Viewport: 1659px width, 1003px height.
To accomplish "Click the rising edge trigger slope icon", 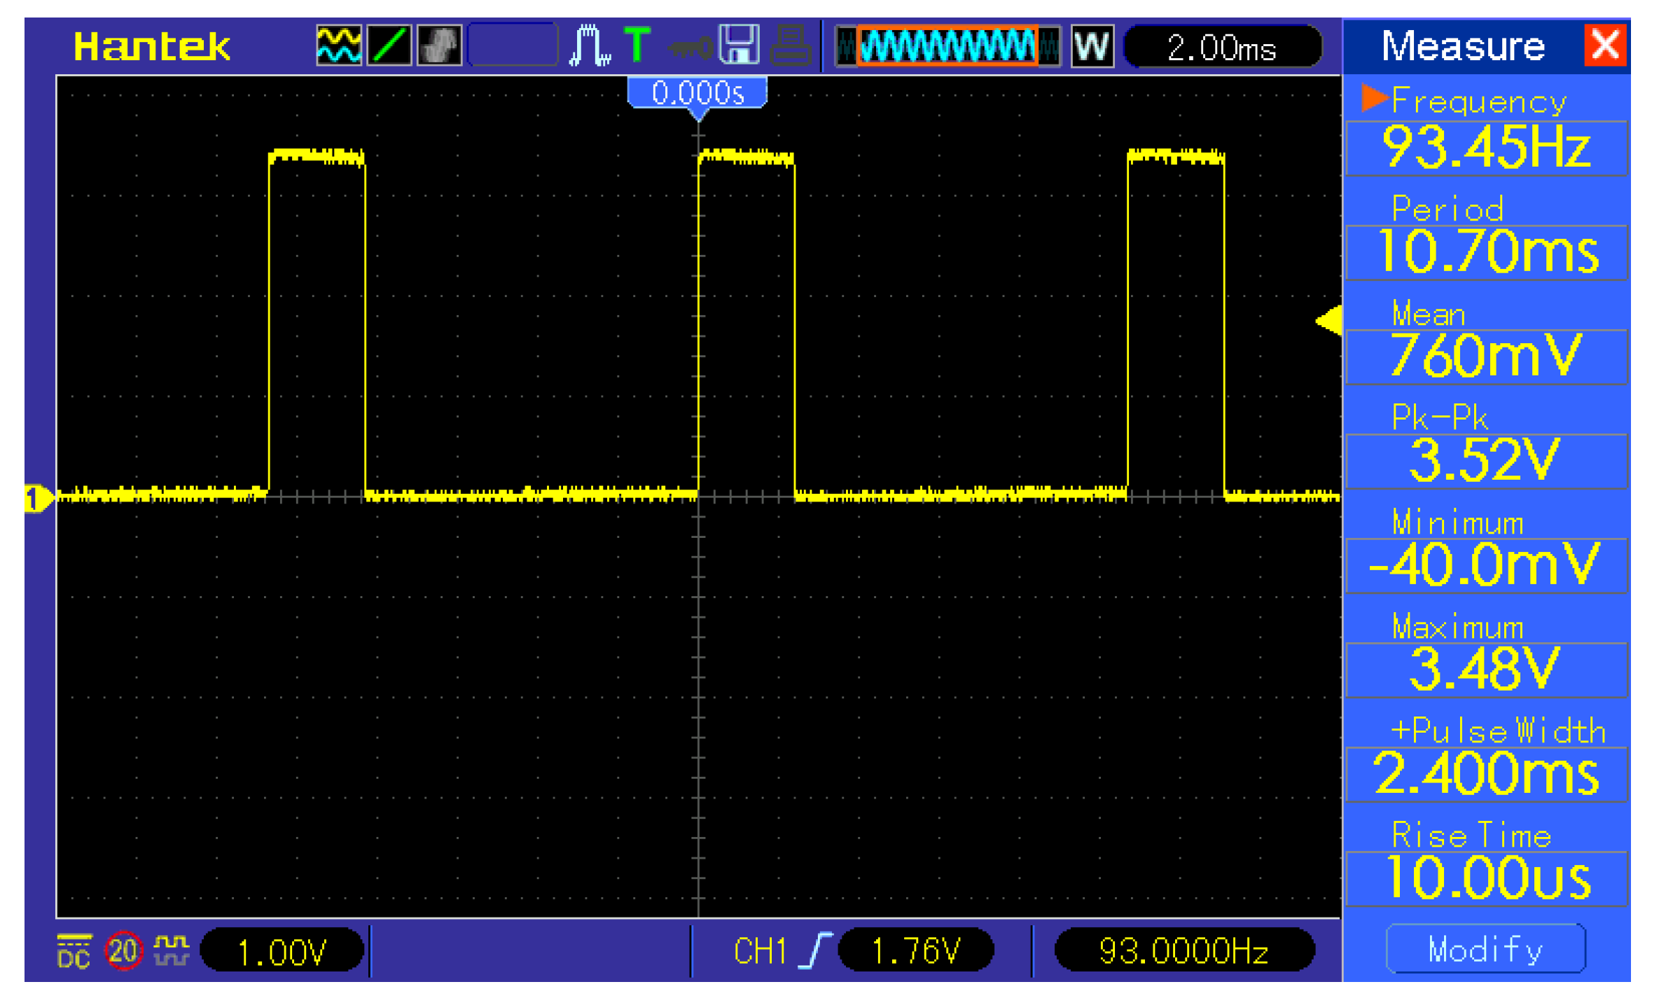I will [814, 950].
